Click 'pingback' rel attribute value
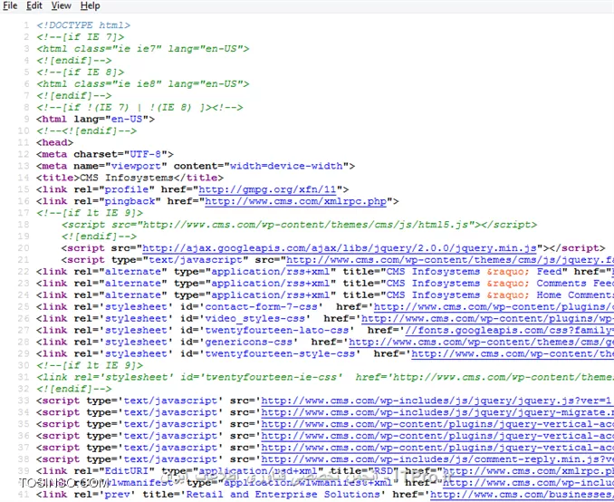The width and height of the screenshot is (614, 502). (x=130, y=201)
